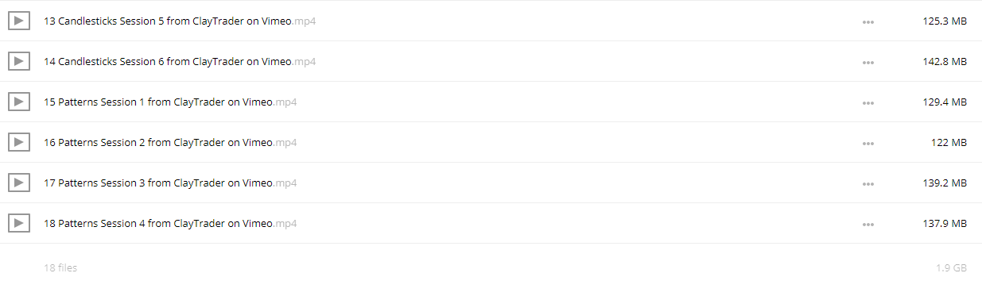Viewport: 982px width, 300px height.
Task: Open more options for 13 Candlesticks Session 5
Action: [868, 22]
